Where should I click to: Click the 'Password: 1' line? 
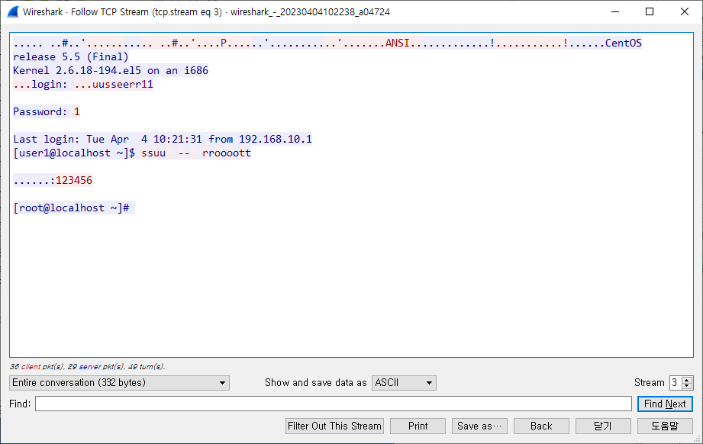tap(47, 111)
